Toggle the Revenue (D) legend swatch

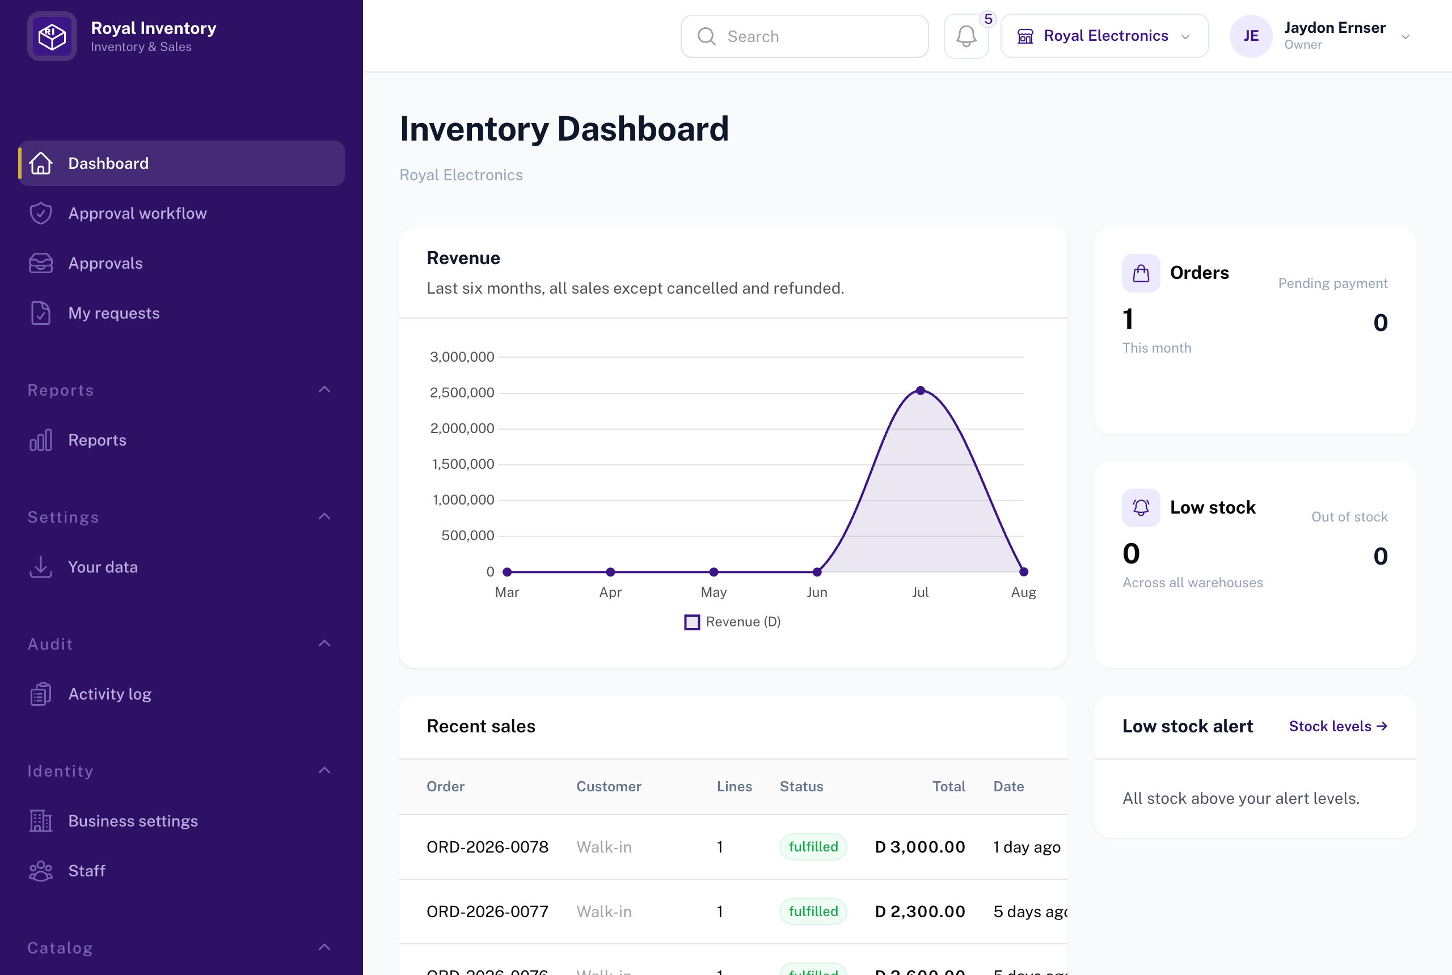point(692,622)
